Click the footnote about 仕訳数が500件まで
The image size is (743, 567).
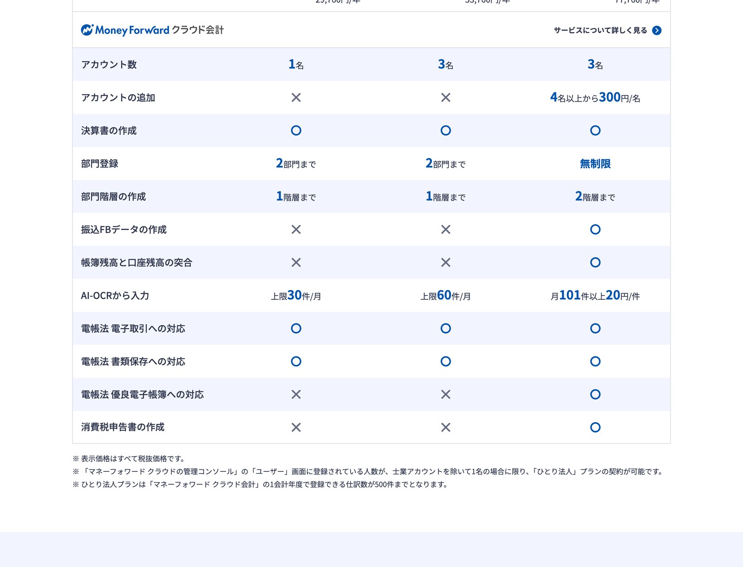coord(261,484)
